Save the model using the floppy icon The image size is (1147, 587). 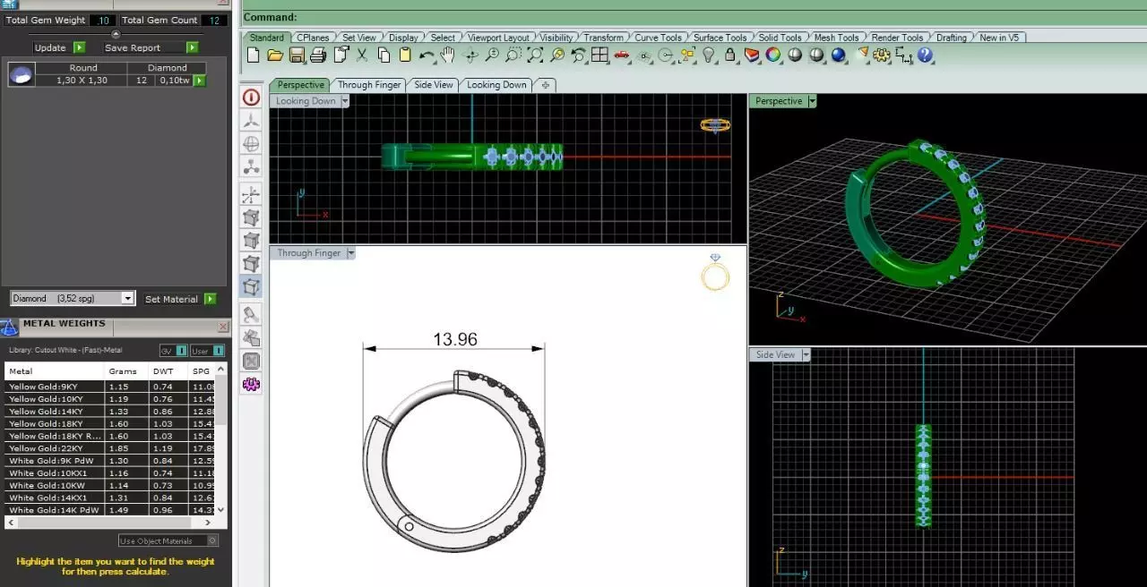[297, 55]
